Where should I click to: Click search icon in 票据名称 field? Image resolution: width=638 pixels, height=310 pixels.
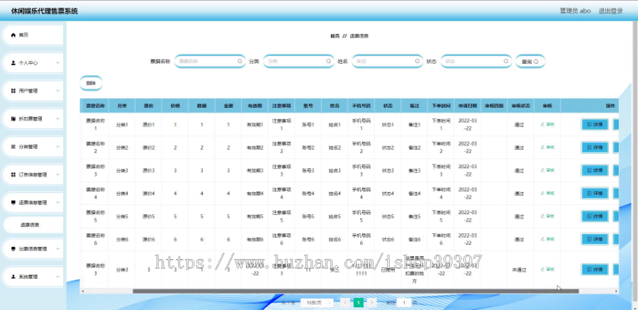pos(240,61)
